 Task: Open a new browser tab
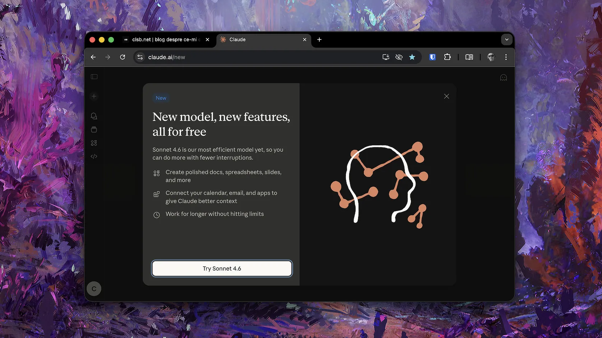[x=319, y=39]
